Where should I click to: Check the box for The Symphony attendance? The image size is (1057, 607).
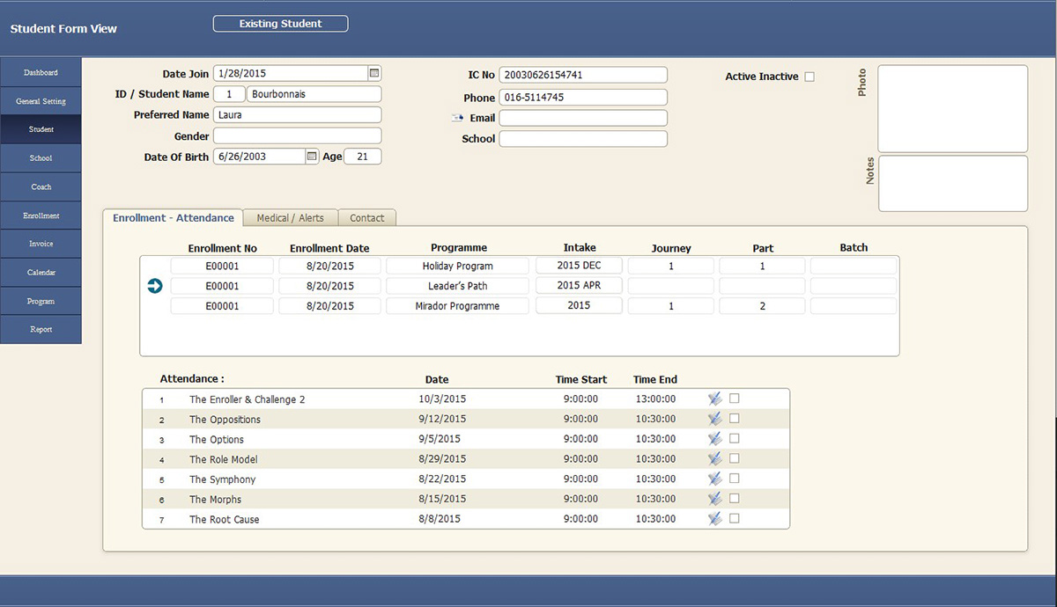tap(735, 479)
